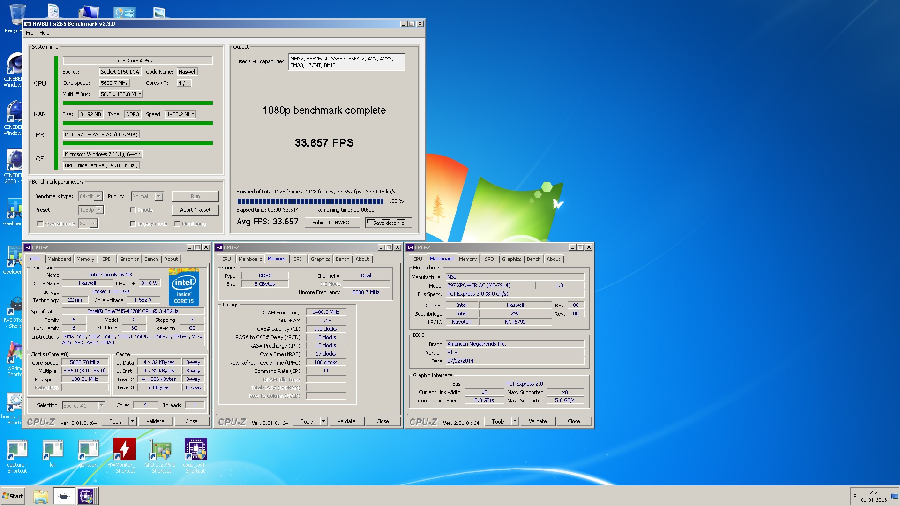The height and width of the screenshot is (506, 900).
Task: Switch to Graphics tab in CPU-Z Mainboard window
Action: coord(512,259)
